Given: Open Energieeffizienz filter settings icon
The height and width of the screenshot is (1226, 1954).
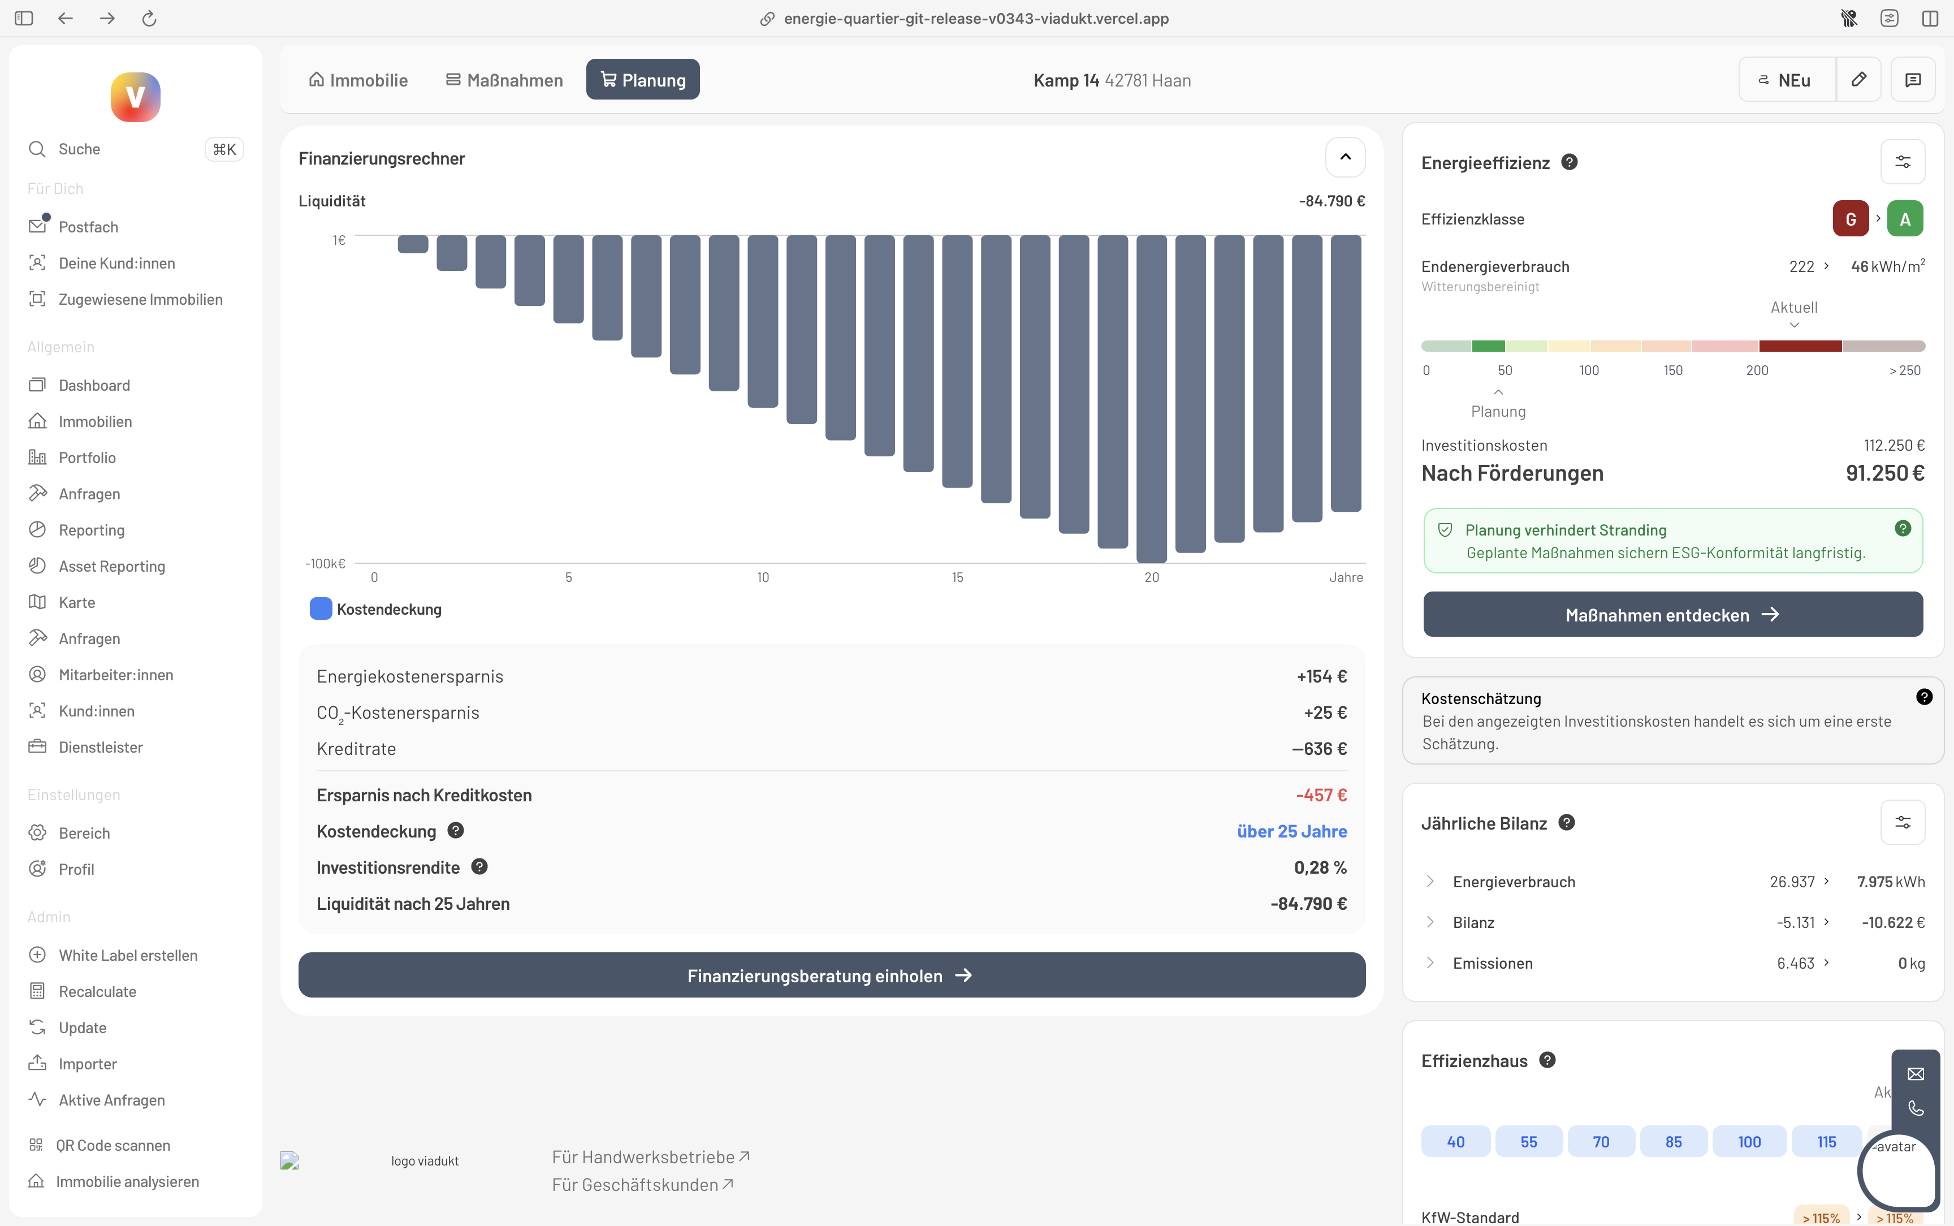Looking at the screenshot, I should [x=1902, y=162].
